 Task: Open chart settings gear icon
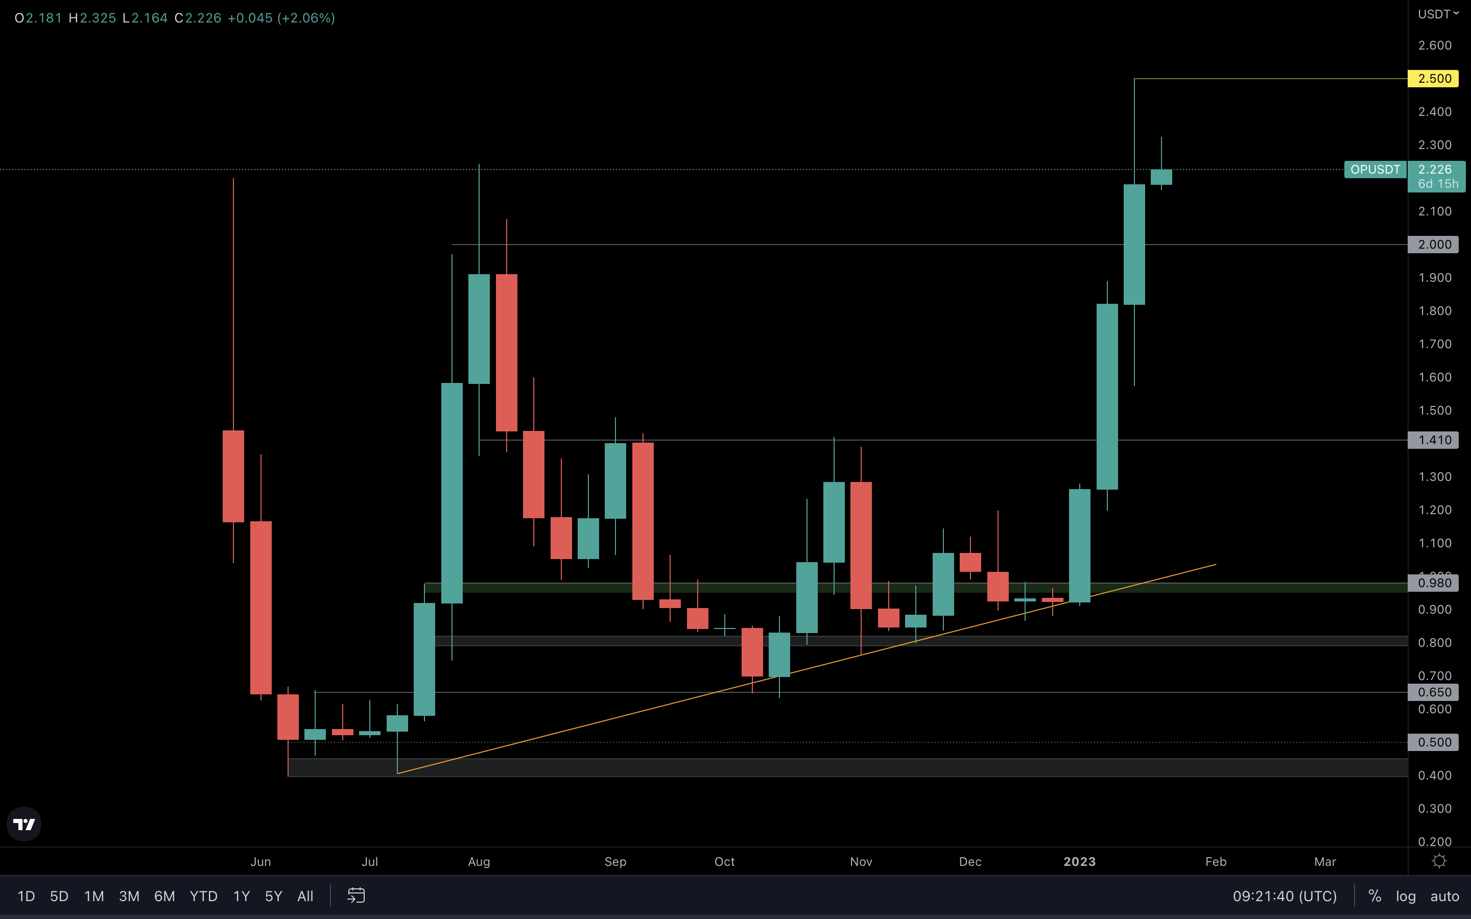pos(1439,861)
